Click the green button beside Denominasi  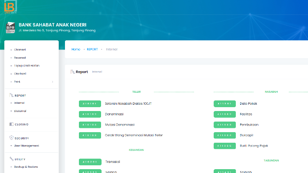tap(90, 114)
